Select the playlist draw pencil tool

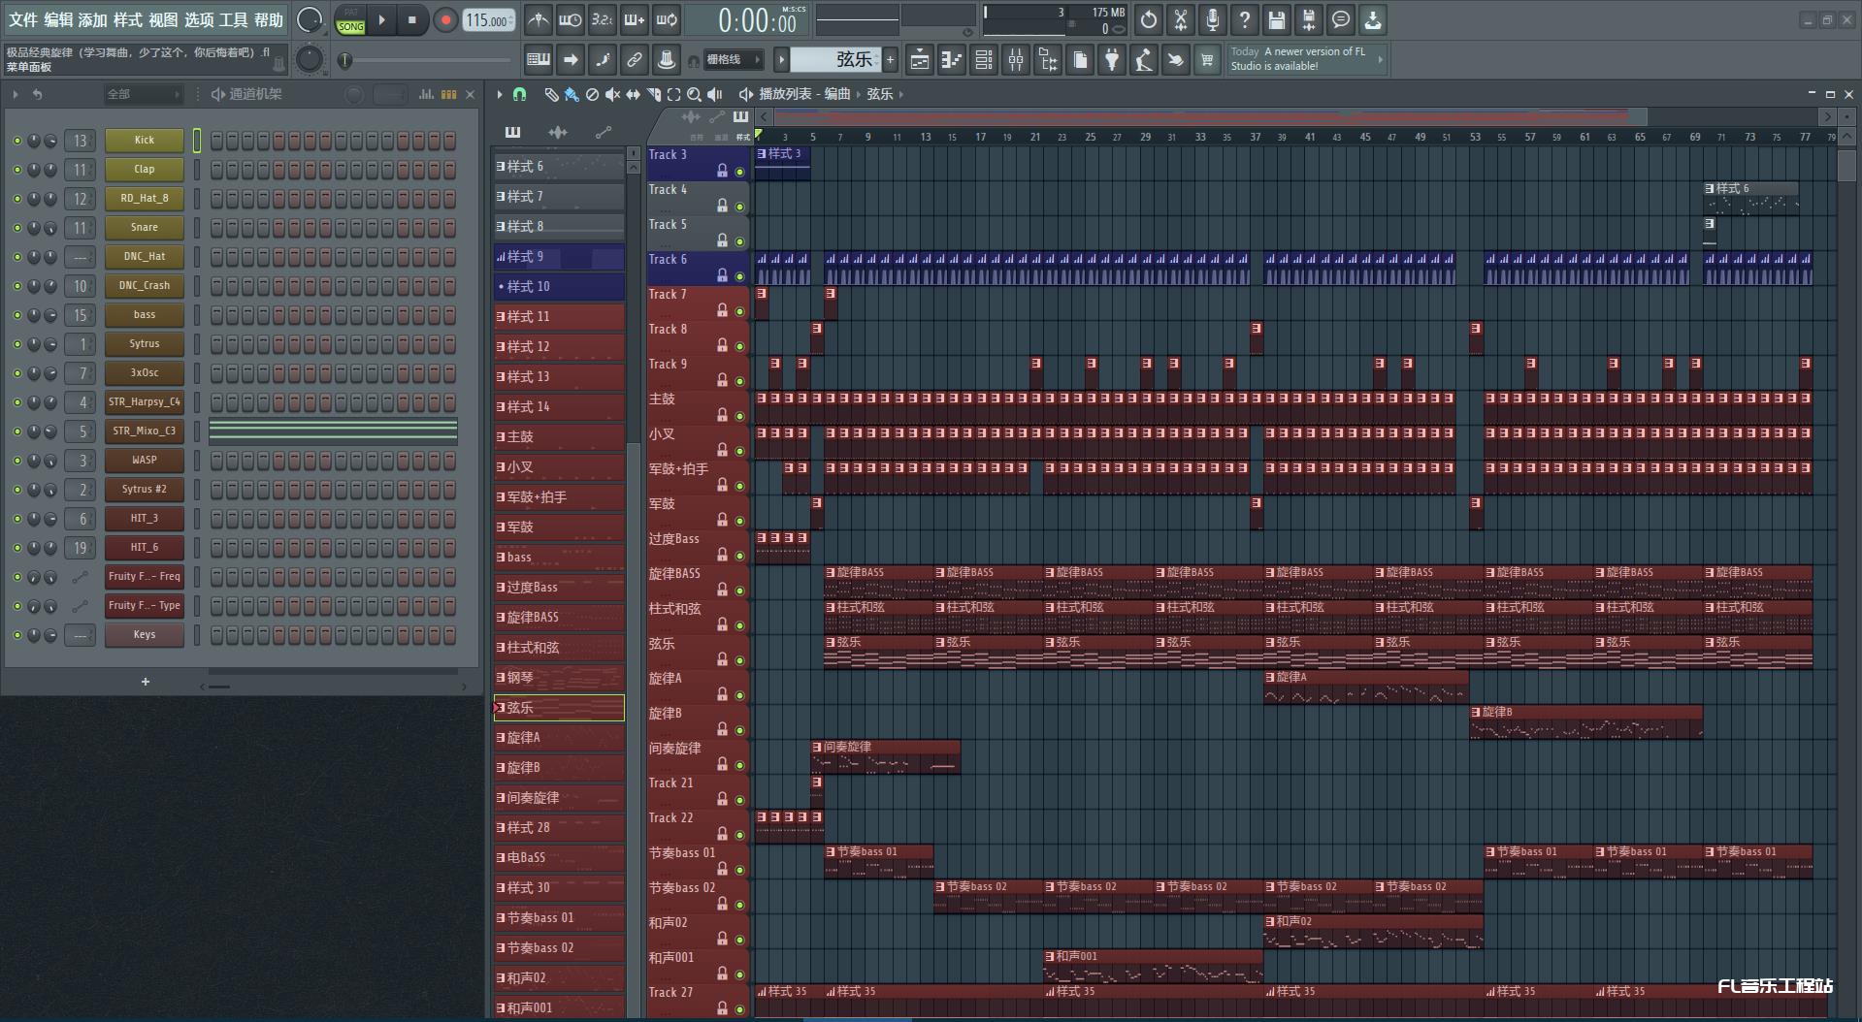[551, 94]
